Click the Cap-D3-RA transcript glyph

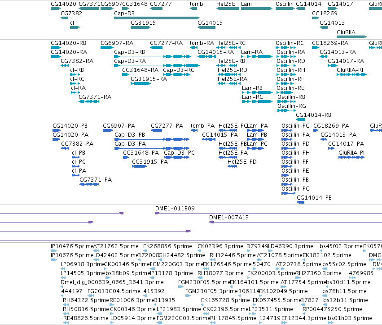[x=157, y=66]
